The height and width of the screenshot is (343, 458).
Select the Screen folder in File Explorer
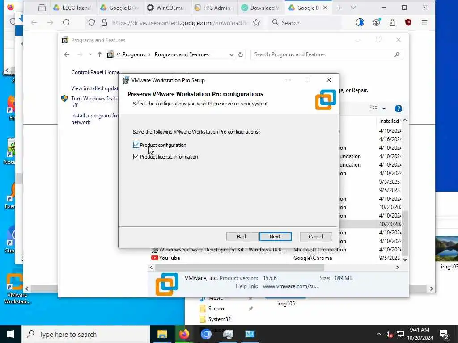point(216,309)
